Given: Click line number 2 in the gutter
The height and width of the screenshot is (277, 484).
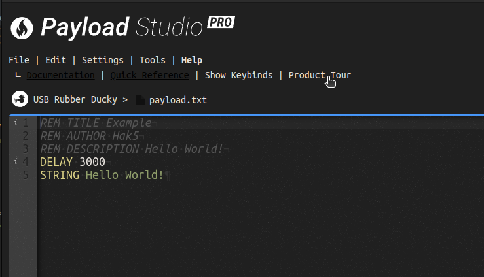Looking at the screenshot, I should [26, 136].
